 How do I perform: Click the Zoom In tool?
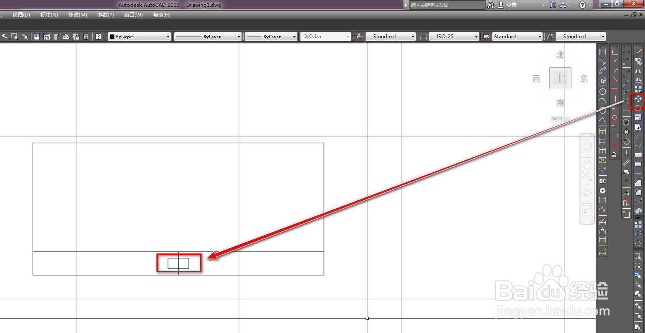638,306
